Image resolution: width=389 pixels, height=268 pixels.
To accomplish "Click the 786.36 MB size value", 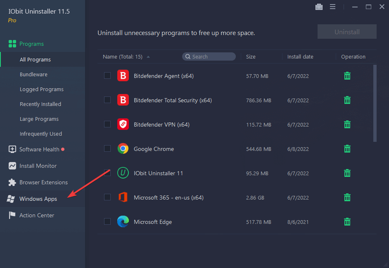I will pos(259,100).
